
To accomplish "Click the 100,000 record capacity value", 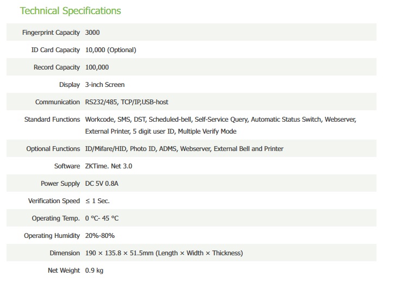I will pyautogui.click(x=97, y=67).
